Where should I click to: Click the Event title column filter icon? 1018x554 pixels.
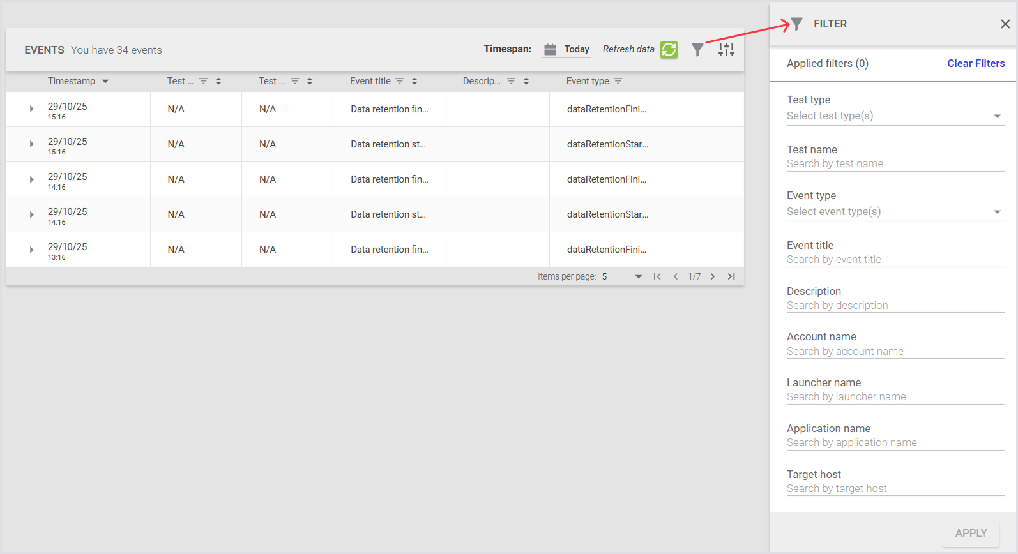click(x=400, y=81)
